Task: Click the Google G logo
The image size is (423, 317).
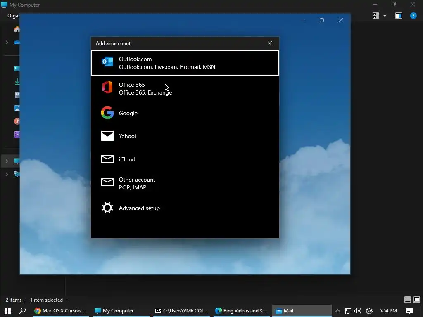Action: click(x=107, y=113)
